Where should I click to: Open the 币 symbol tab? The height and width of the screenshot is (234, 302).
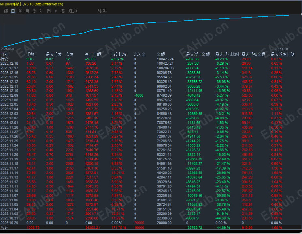tap(49, 11)
